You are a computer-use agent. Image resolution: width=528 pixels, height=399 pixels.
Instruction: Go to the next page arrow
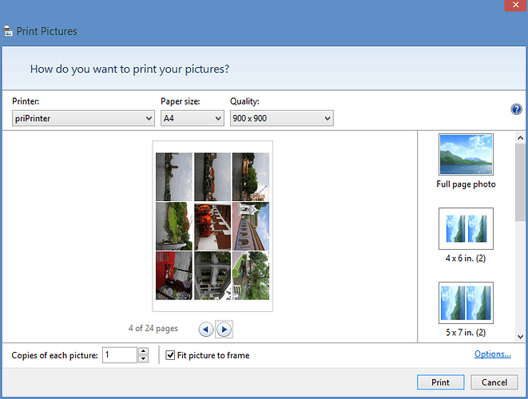click(x=224, y=329)
